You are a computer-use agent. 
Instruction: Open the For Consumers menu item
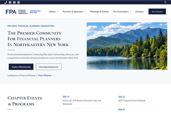(x=121, y=12)
